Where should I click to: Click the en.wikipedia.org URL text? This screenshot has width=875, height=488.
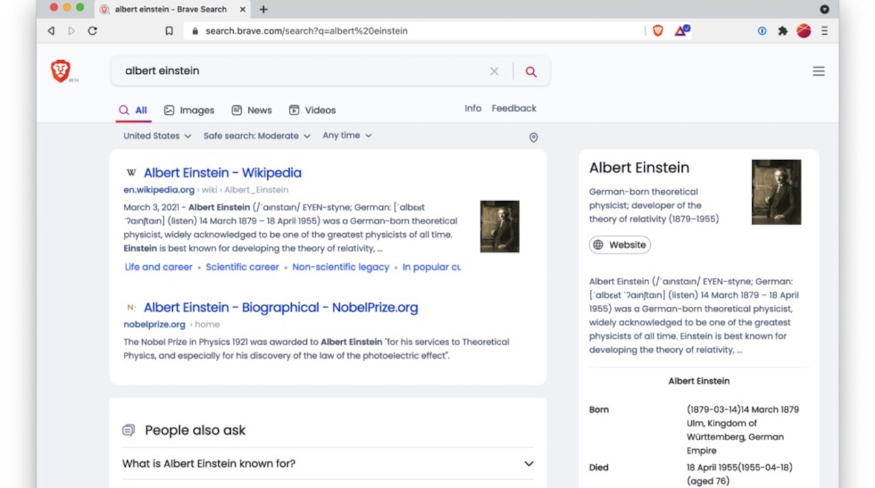tap(159, 190)
